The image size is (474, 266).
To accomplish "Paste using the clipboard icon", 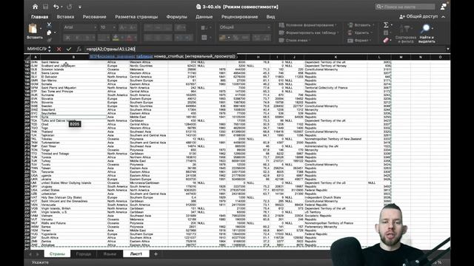I will click(x=33, y=29).
